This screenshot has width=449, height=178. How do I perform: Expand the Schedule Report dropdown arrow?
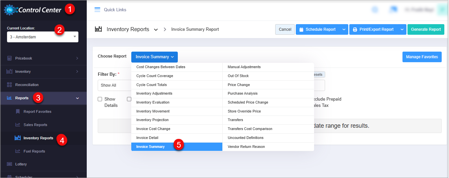click(x=344, y=29)
